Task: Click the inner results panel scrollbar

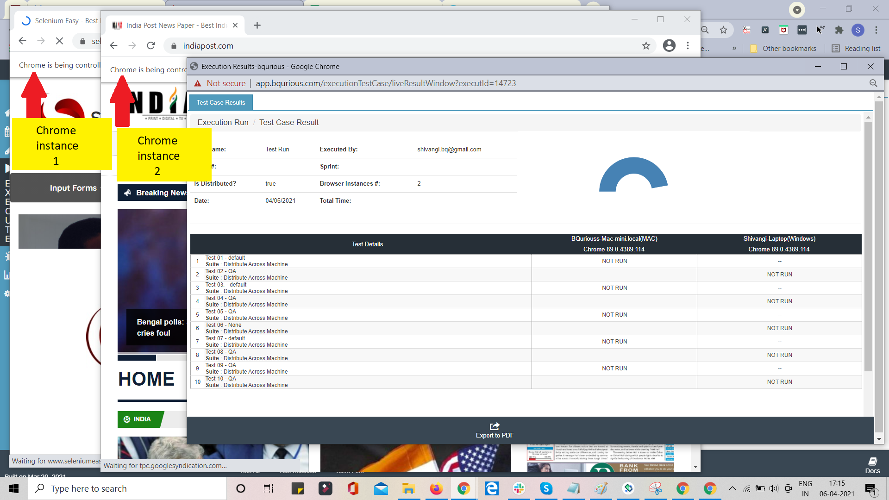Action: [x=868, y=246]
